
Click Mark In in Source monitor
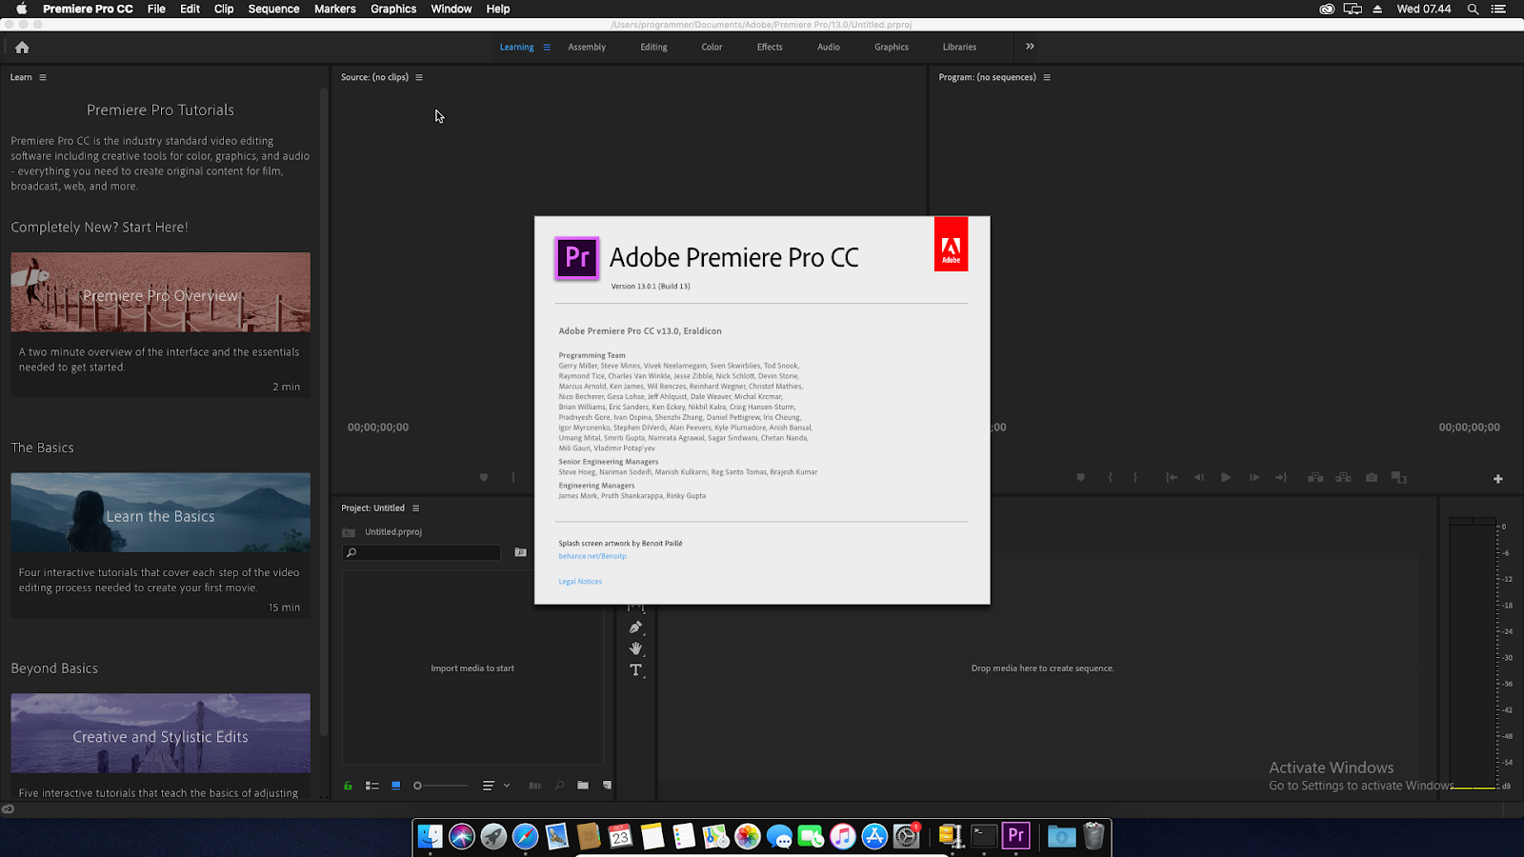tap(513, 478)
